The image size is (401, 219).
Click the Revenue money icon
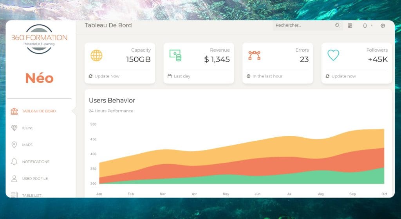[x=175, y=55]
